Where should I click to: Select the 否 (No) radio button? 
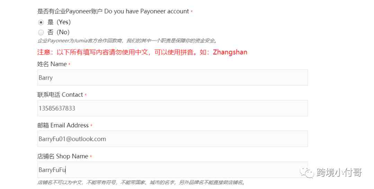(41, 32)
